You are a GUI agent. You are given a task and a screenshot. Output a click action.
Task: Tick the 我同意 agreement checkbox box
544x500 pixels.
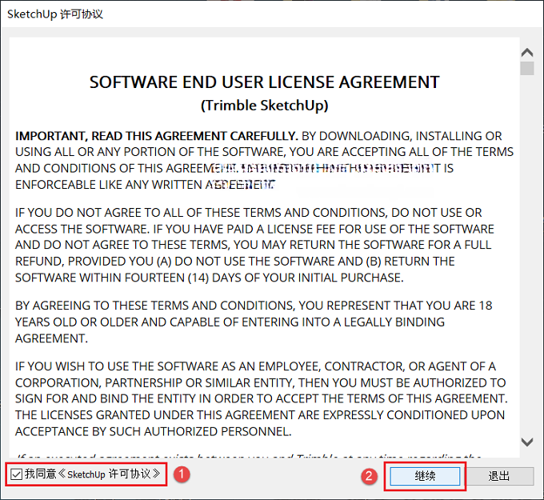point(16,474)
